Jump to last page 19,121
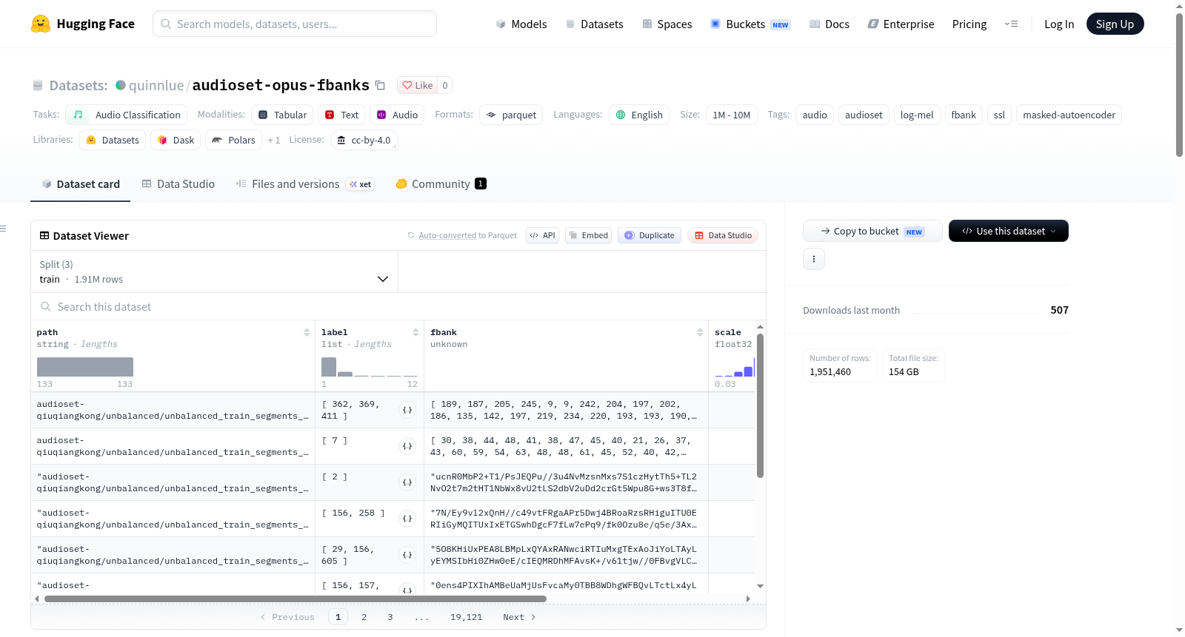The height and width of the screenshot is (637, 1185). (x=467, y=617)
